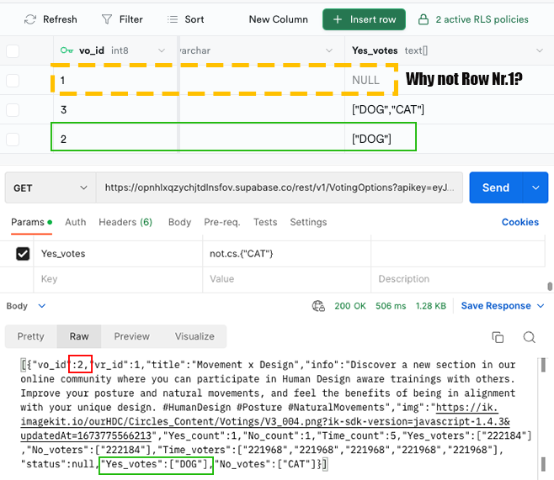Viewport: 554px width, 480px height.
Task: Expand the Send button arrow options
Action: pos(535,187)
